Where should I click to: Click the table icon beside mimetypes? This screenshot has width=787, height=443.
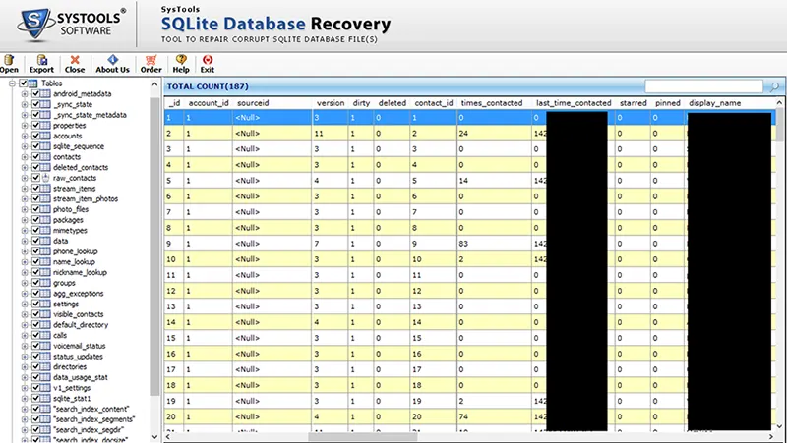(x=45, y=230)
